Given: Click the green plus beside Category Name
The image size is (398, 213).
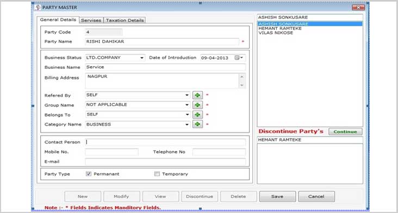Looking at the screenshot, I should pos(197,124).
